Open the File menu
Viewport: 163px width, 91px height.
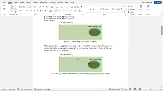[4, 2]
